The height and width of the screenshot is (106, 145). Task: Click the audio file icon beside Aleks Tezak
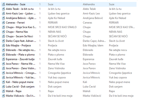tap(3, 9)
